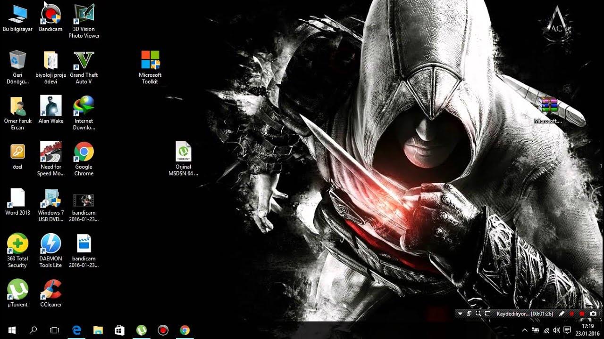Open taskbar search magnifier

coord(34,330)
